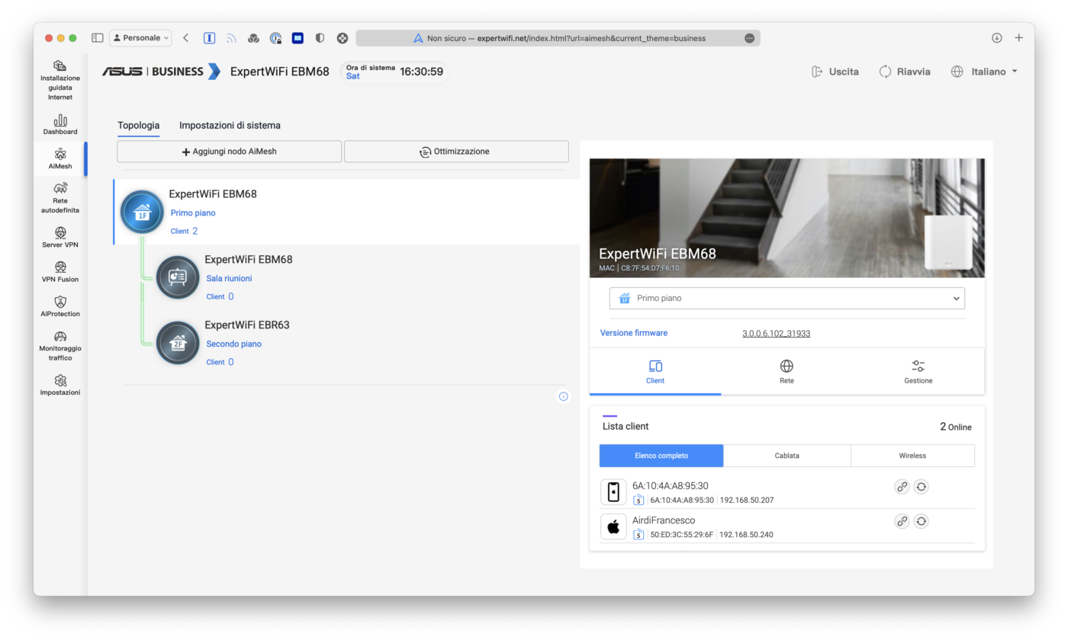
Task: Click firmware version 3.0.0.6.102_31933 link
Action: click(x=776, y=334)
